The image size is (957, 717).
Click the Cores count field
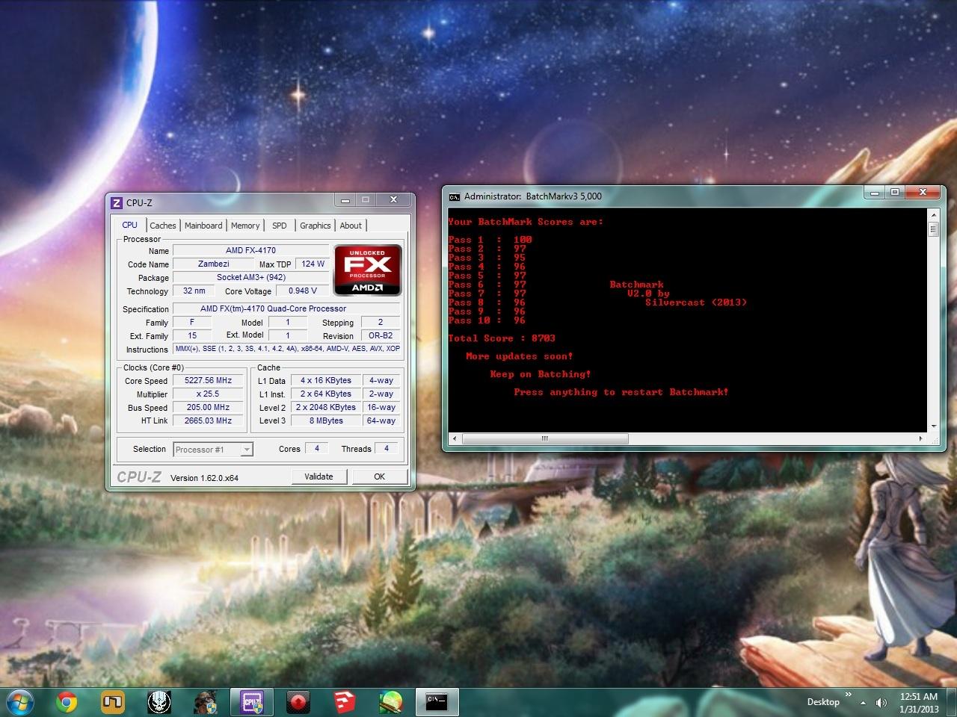pos(317,449)
